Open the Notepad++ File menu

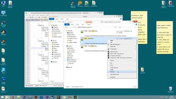(27, 15)
